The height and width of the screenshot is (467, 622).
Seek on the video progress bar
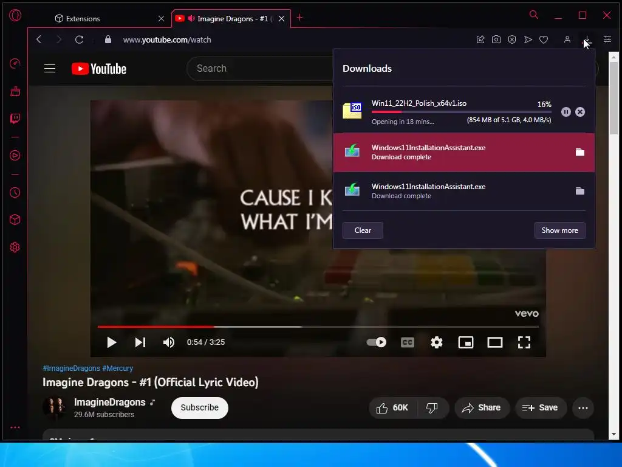[x=318, y=327]
